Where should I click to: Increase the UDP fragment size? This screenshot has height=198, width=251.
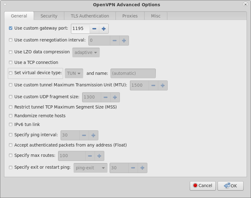(115, 97)
